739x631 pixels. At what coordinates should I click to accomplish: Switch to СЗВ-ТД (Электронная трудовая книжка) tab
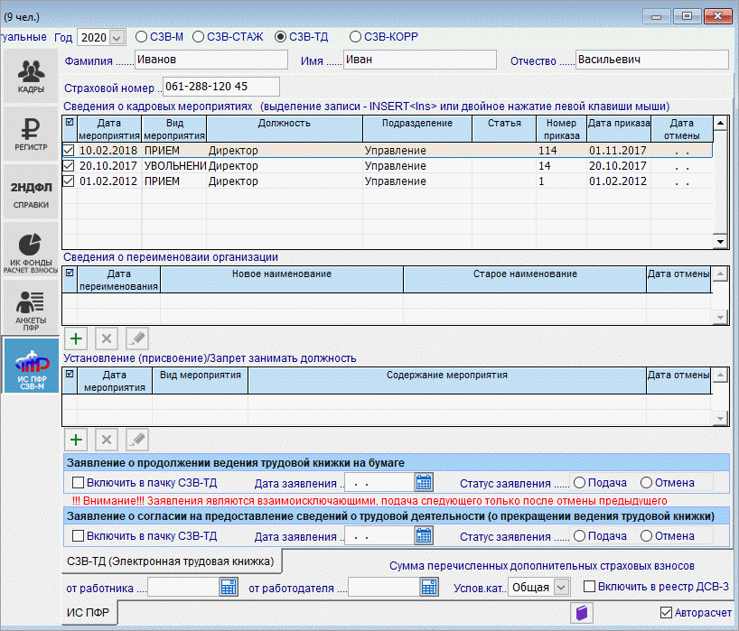171,561
